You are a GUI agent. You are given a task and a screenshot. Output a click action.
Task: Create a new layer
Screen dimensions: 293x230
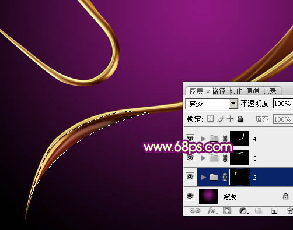pyautogui.click(x=274, y=211)
